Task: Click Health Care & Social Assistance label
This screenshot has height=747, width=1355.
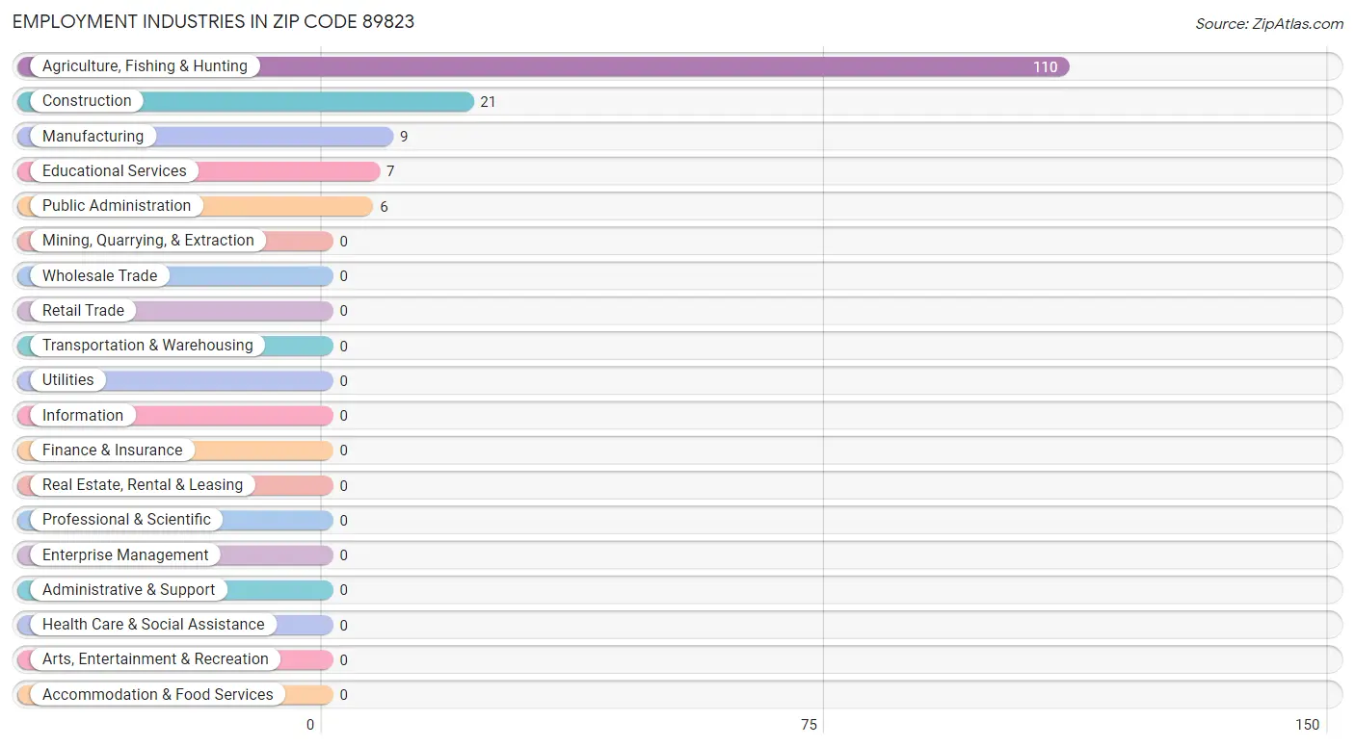Action: coord(153,625)
